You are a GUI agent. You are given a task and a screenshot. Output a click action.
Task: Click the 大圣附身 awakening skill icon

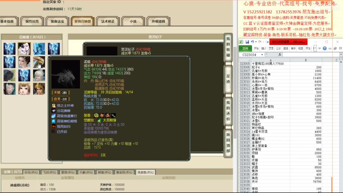[99, 120]
